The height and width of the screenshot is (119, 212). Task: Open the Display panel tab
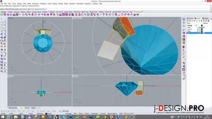tap(205, 18)
